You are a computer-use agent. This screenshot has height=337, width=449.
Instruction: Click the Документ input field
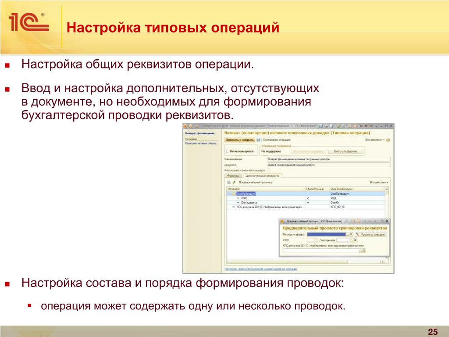329,165
